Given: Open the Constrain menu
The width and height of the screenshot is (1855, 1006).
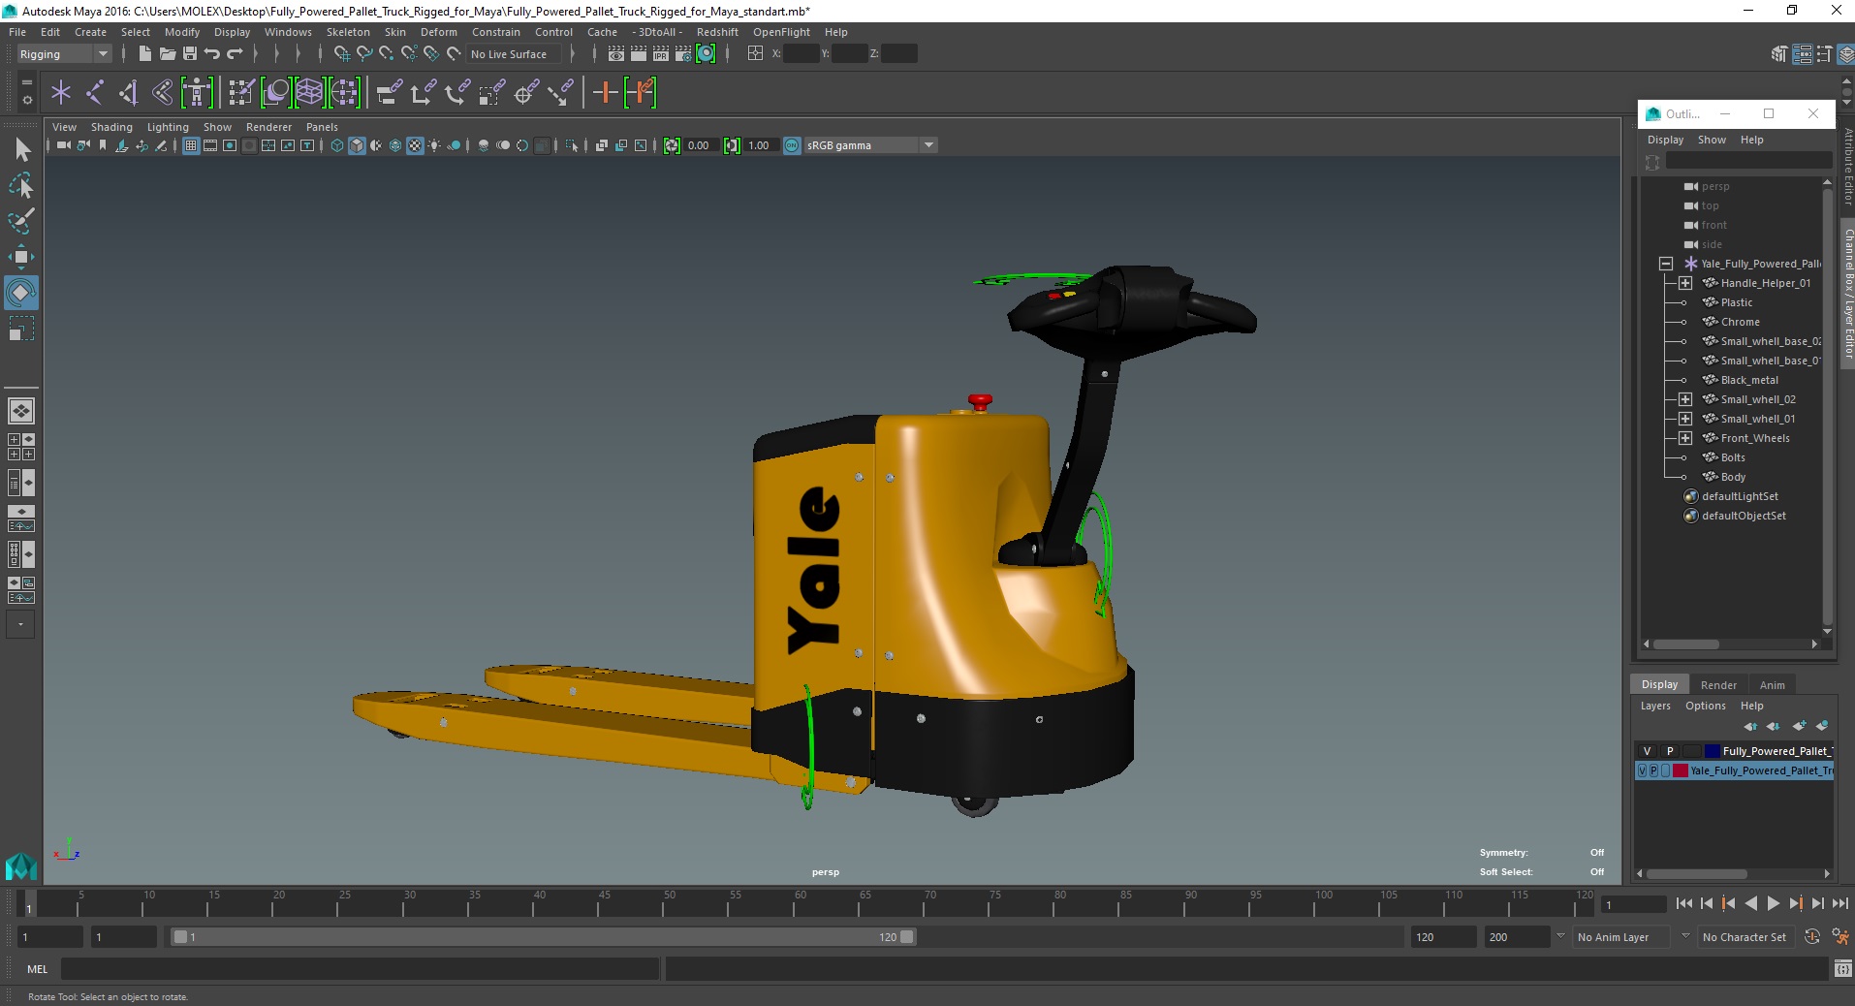Looking at the screenshot, I should click(496, 32).
